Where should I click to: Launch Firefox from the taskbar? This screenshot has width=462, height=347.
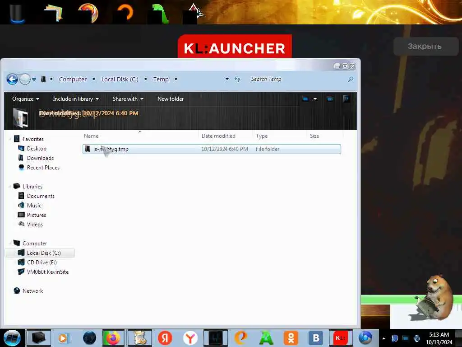[x=113, y=338]
